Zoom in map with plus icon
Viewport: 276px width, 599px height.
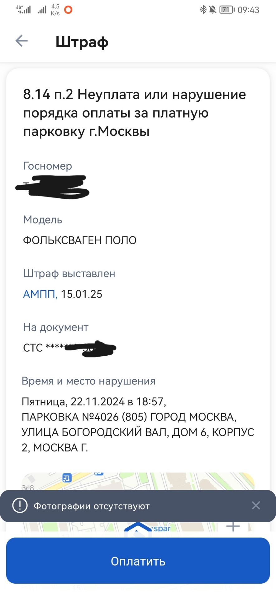[233, 527]
